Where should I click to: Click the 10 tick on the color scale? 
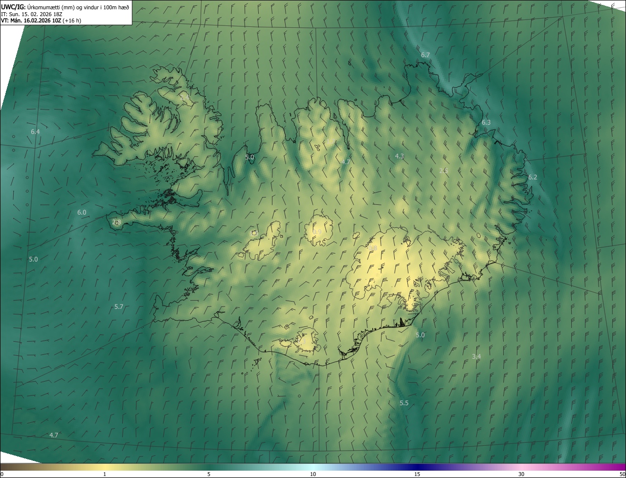pyautogui.click(x=313, y=474)
